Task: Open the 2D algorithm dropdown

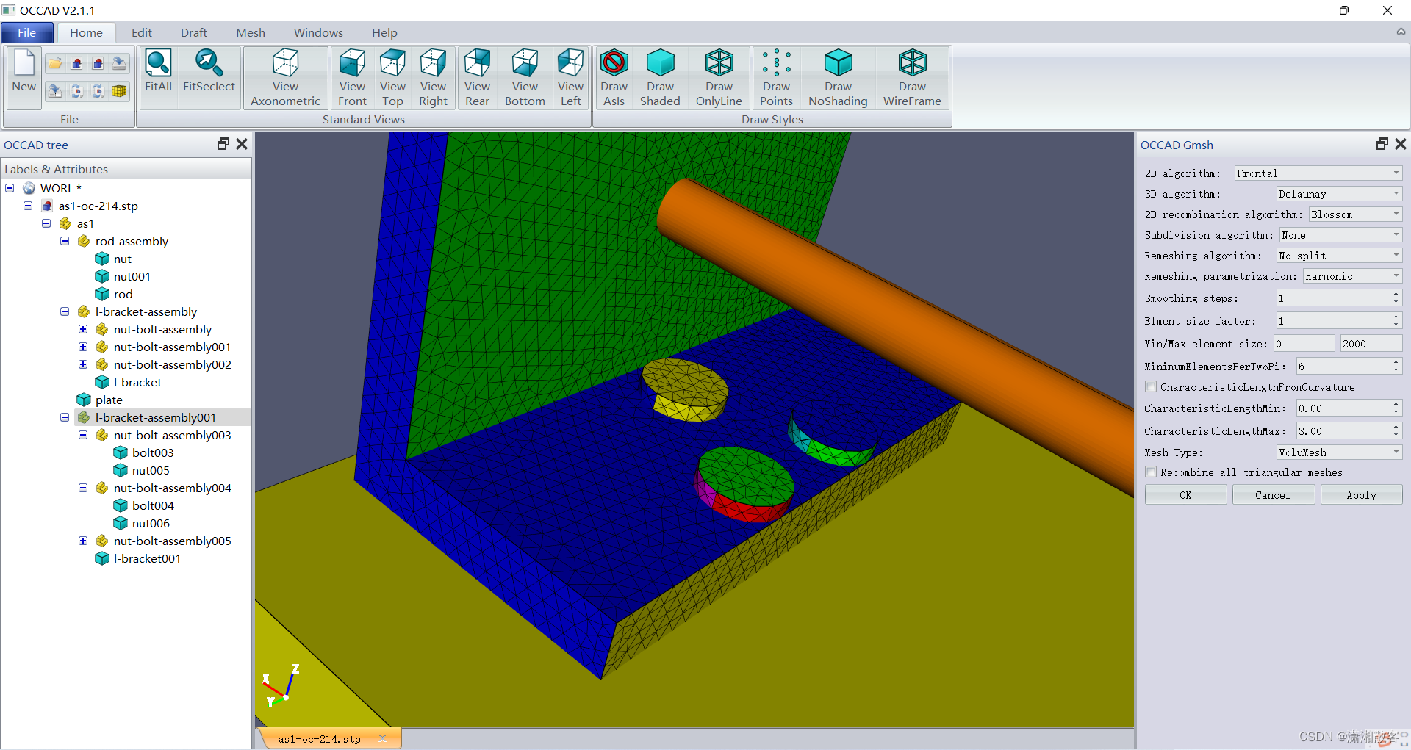Action: 1318,173
